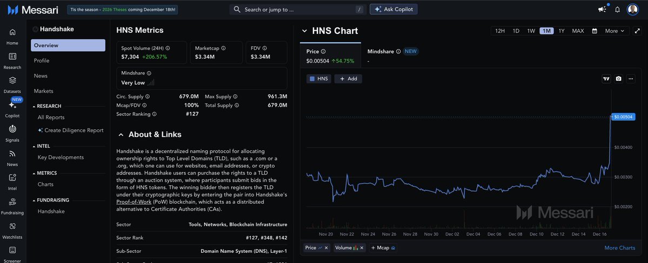Open 2026 Theses announcement banner
Screen dimensions: 648x263
click(x=122, y=10)
